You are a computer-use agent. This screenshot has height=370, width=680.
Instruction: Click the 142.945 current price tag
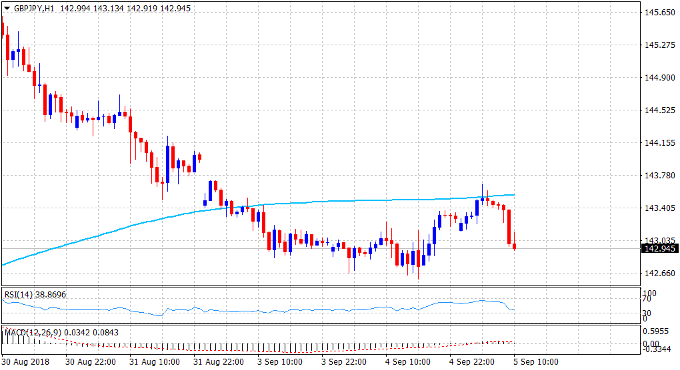point(659,249)
